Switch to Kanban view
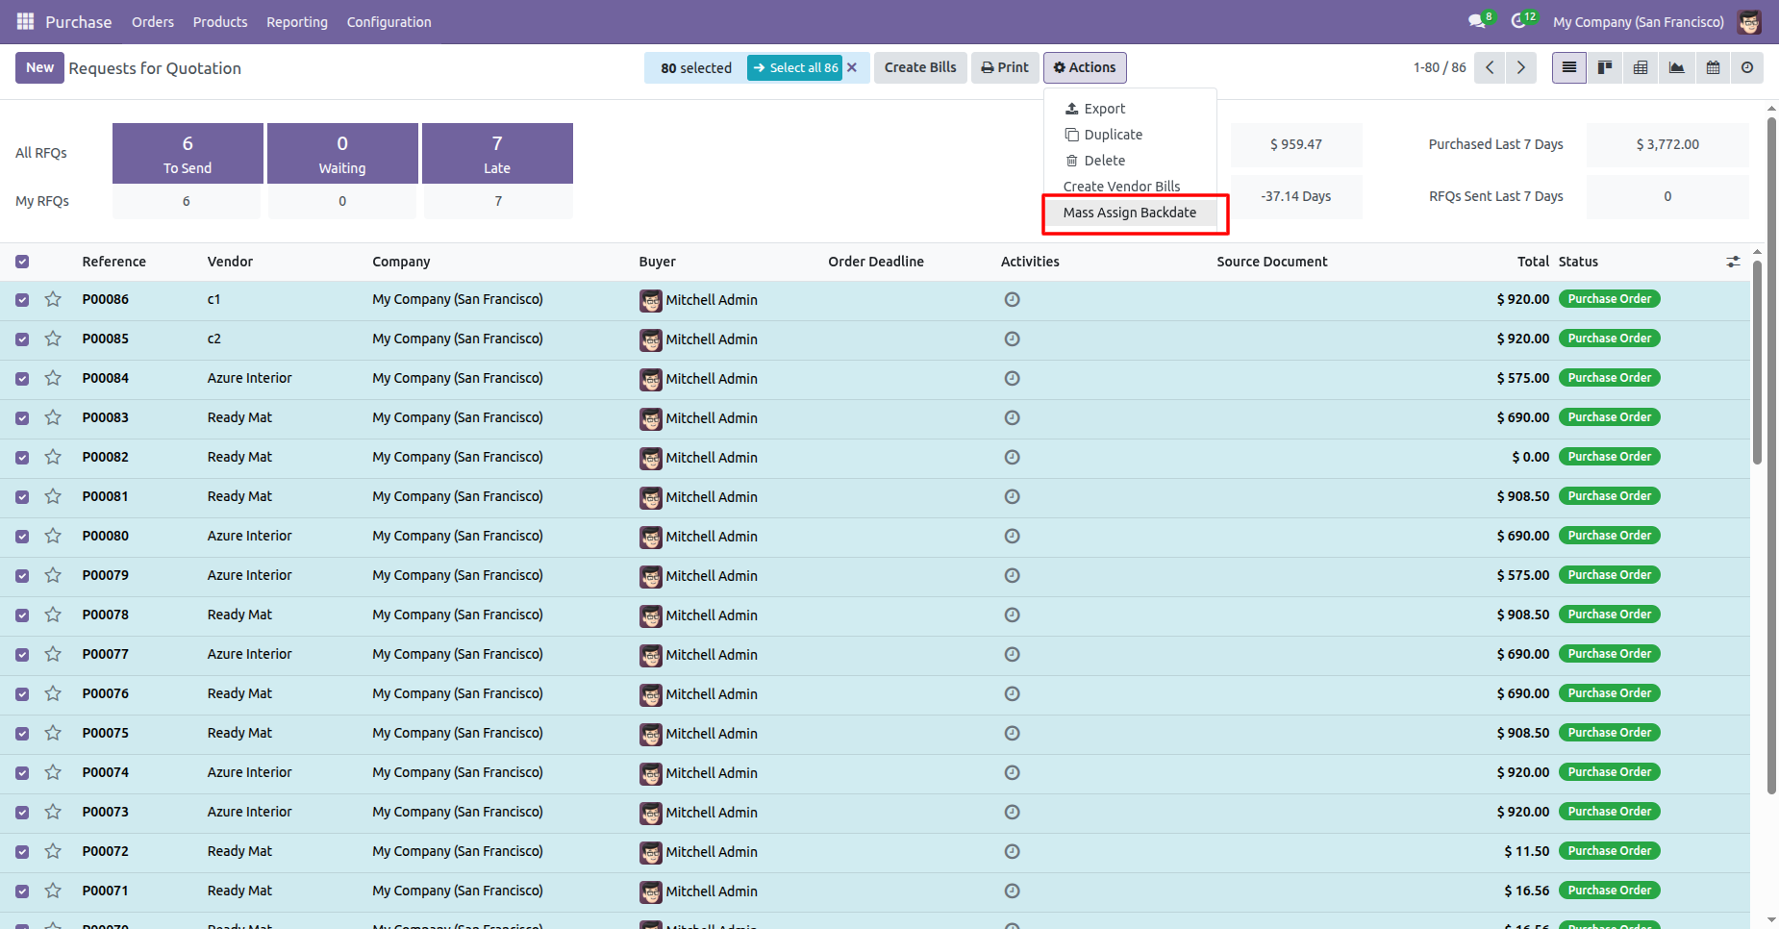The height and width of the screenshot is (929, 1779). tap(1605, 67)
